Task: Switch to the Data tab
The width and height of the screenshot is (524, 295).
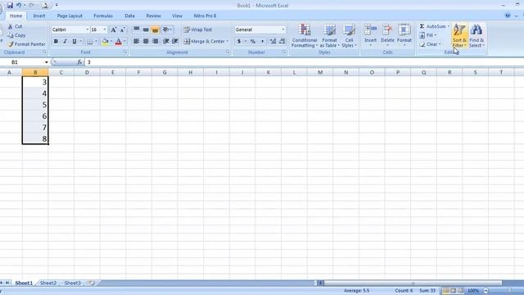Action: coord(129,16)
